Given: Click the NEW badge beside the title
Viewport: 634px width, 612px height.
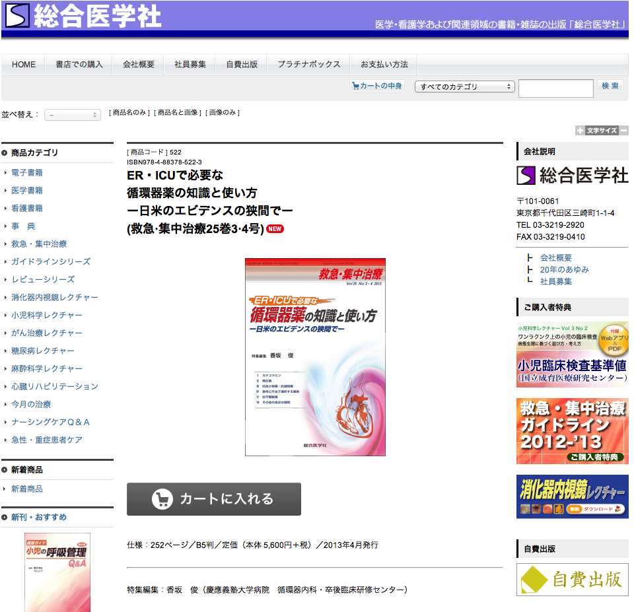Looking at the screenshot, I should pos(275,229).
